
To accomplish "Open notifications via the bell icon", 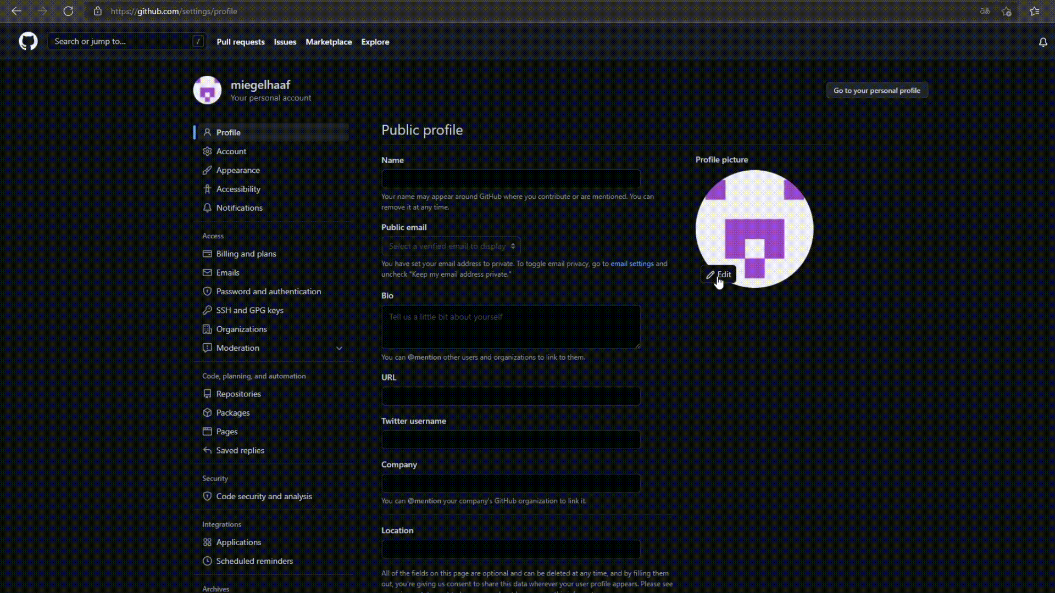I will tap(1042, 42).
